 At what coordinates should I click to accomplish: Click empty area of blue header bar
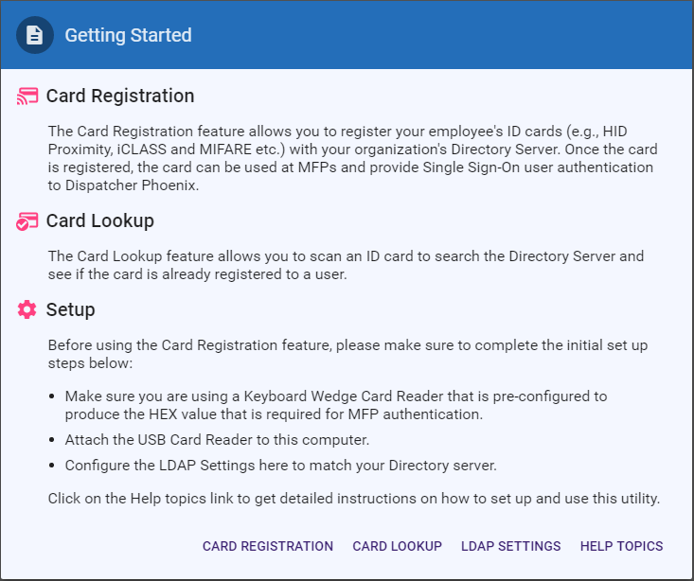(x=442, y=35)
